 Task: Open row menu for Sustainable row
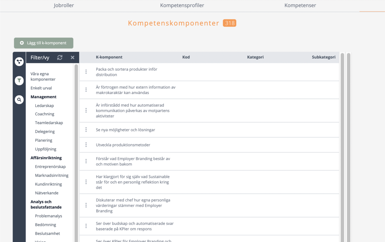[x=86, y=182]
